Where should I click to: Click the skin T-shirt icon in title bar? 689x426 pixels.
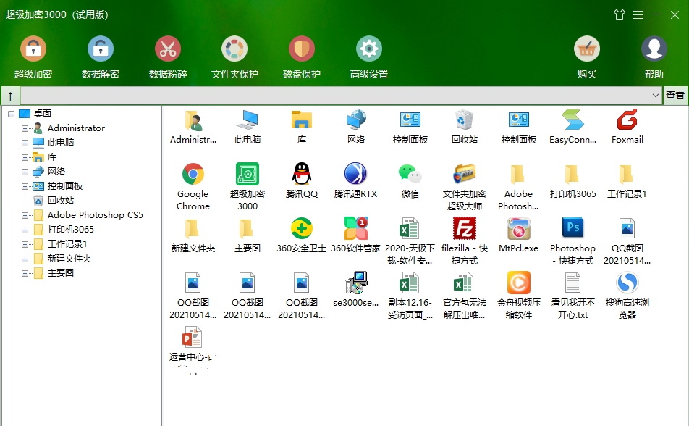point(619,14)
